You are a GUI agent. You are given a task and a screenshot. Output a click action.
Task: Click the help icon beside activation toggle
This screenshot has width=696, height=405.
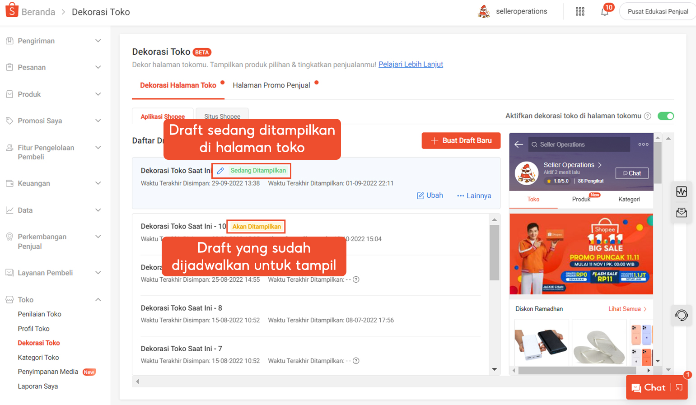(x=647, y=116)
